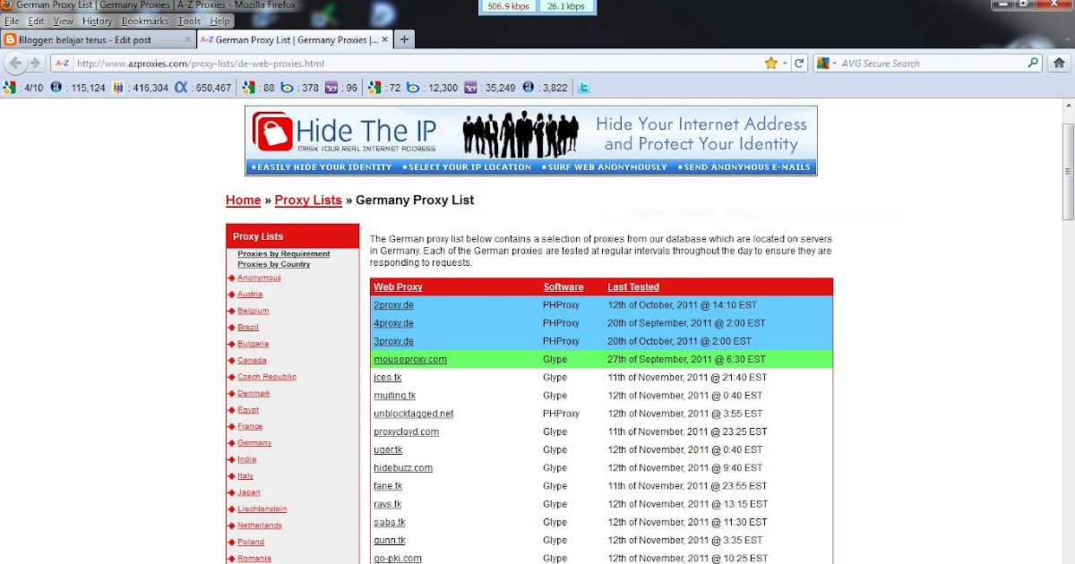Click the Bing icon showing 378

[x=288, y=88]
